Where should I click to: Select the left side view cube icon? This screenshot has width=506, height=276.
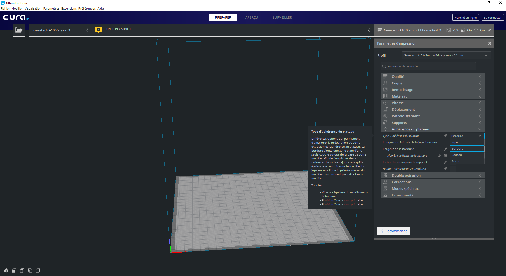click(30, 270)
